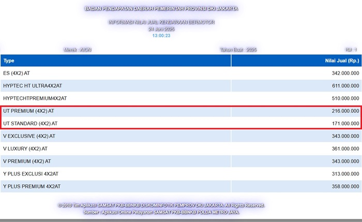Click the "Merek : AION" label
The image size is (362, 222).
coord(78,50)
